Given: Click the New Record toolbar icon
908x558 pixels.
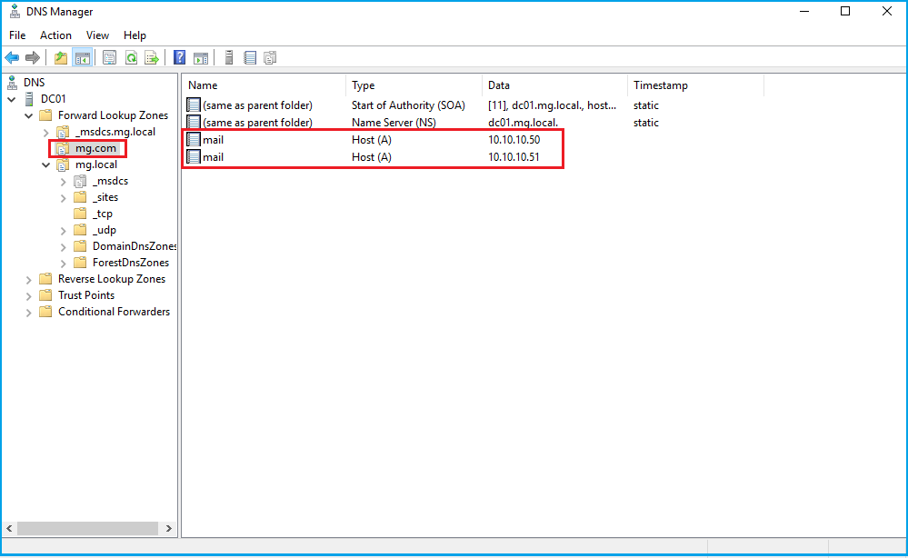Looking at the screenshot, I should coord(250,58).
